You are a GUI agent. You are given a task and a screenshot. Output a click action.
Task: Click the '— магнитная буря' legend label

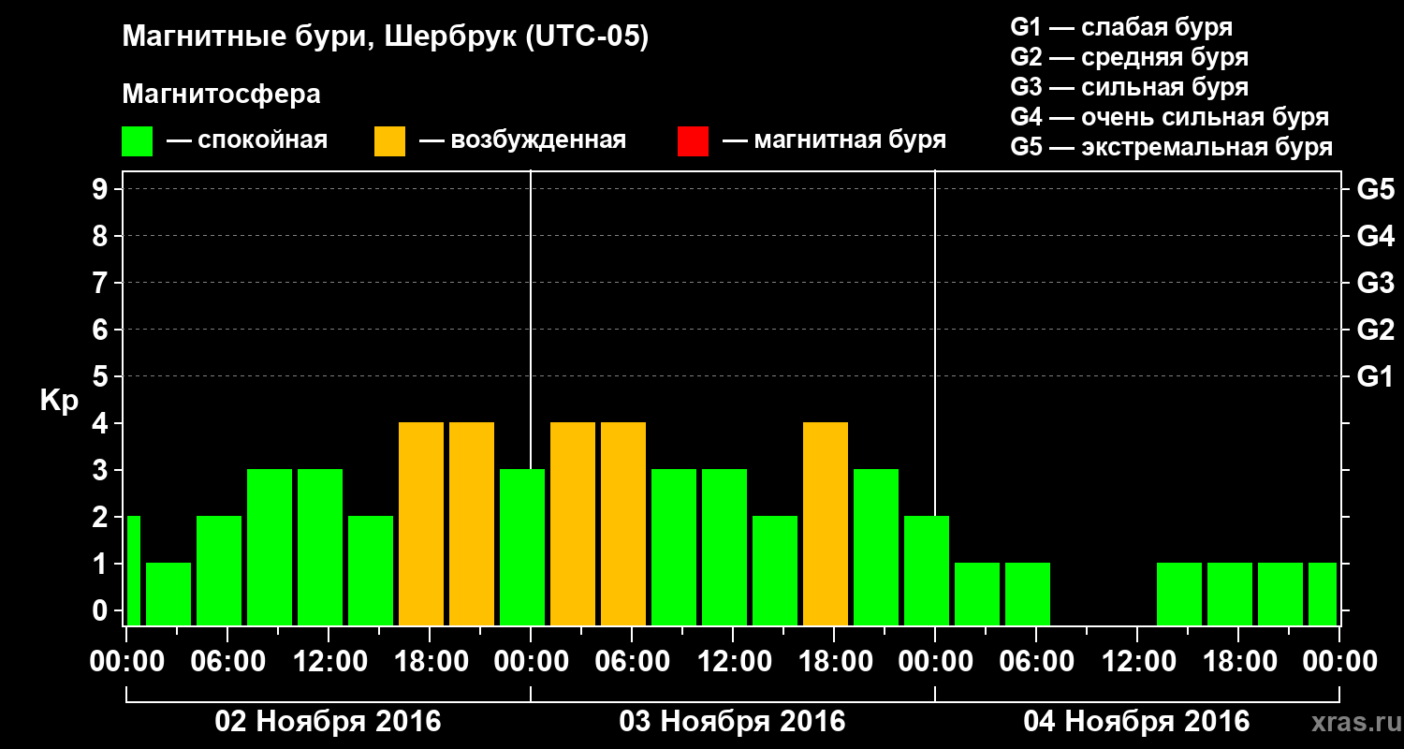click(834, 140)
